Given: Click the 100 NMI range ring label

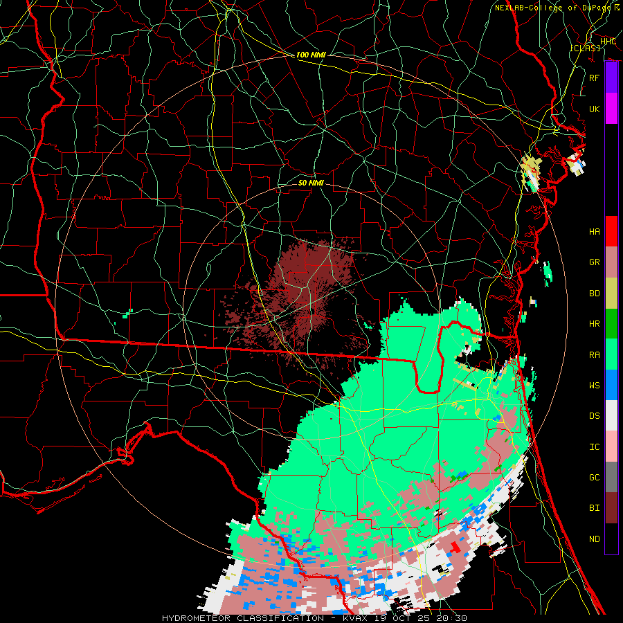Looking at the screenshot, I should (x=311, y=55).
